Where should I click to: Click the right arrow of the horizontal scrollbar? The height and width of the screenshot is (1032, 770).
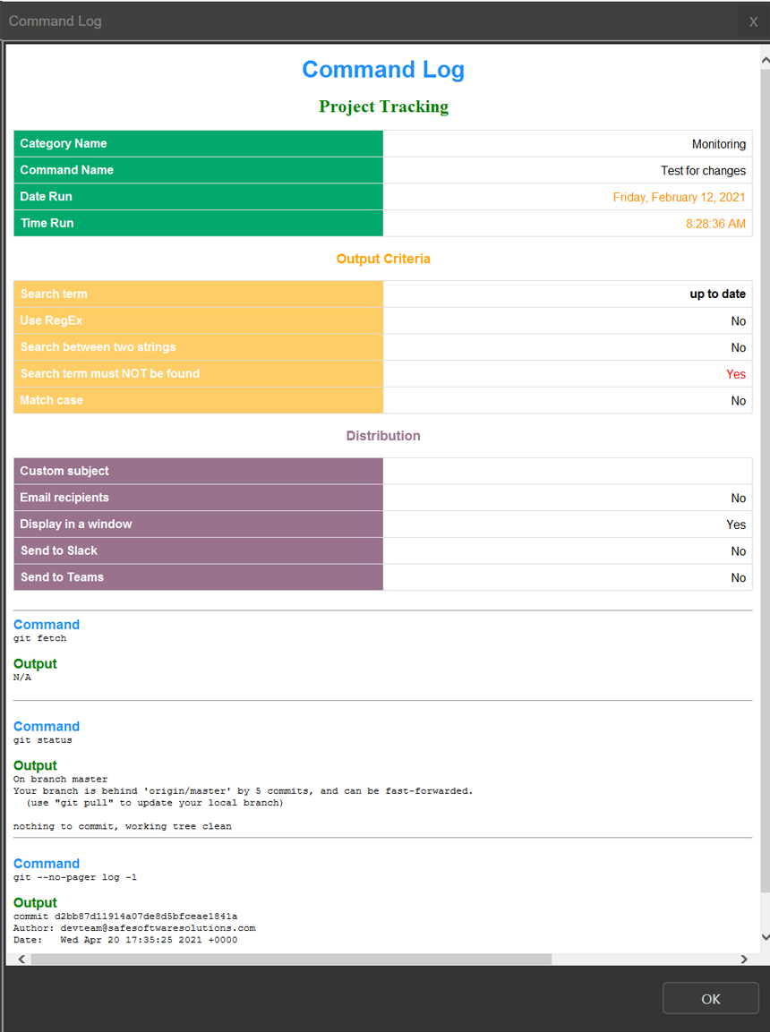[744, 959]
